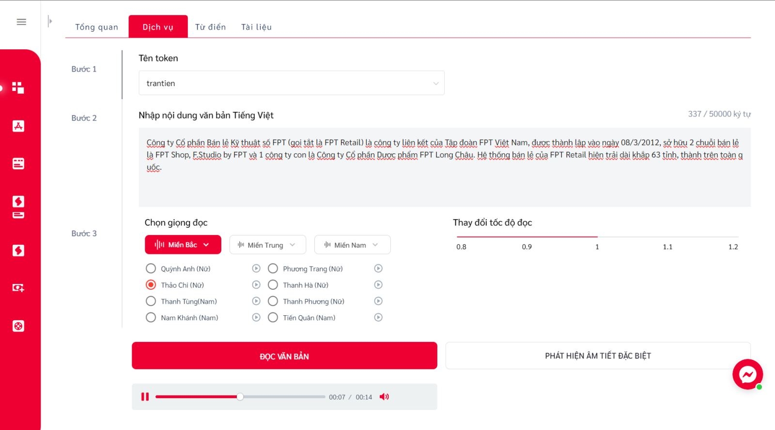Open the Messenger chat bubble
This screenshot has height=430, width=775.
(747, 374)
